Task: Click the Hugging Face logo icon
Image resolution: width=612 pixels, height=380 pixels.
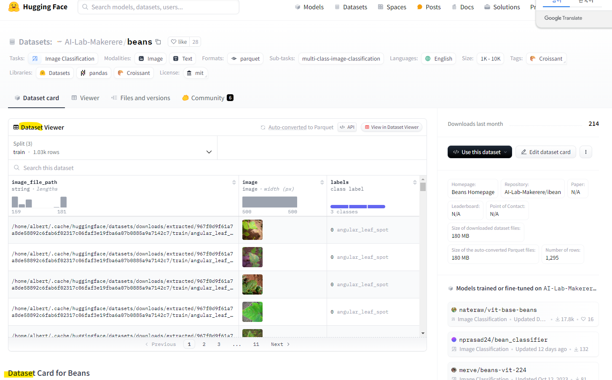Action: pos(14,7)
